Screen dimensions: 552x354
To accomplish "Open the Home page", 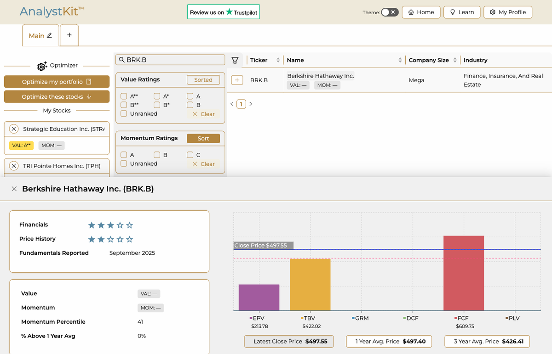I will [421, 12].
